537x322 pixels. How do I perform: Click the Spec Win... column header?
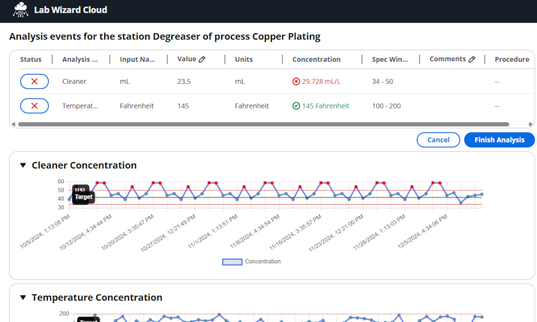(x=390, y=60)
